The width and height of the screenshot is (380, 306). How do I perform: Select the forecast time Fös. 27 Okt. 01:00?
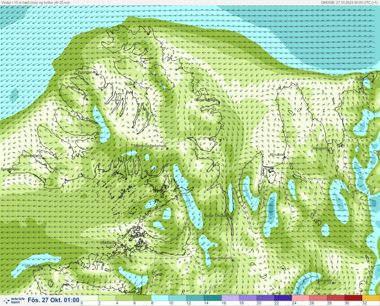(x=53, y=300)
